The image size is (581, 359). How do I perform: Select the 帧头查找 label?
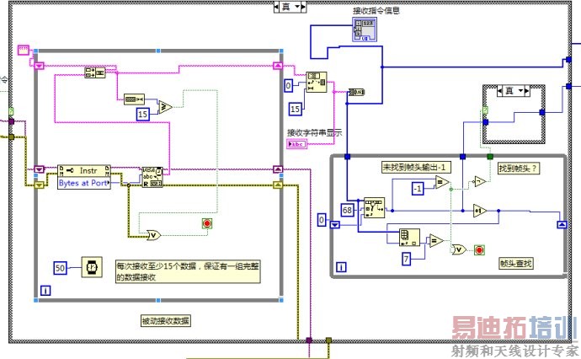coord(516,263)
